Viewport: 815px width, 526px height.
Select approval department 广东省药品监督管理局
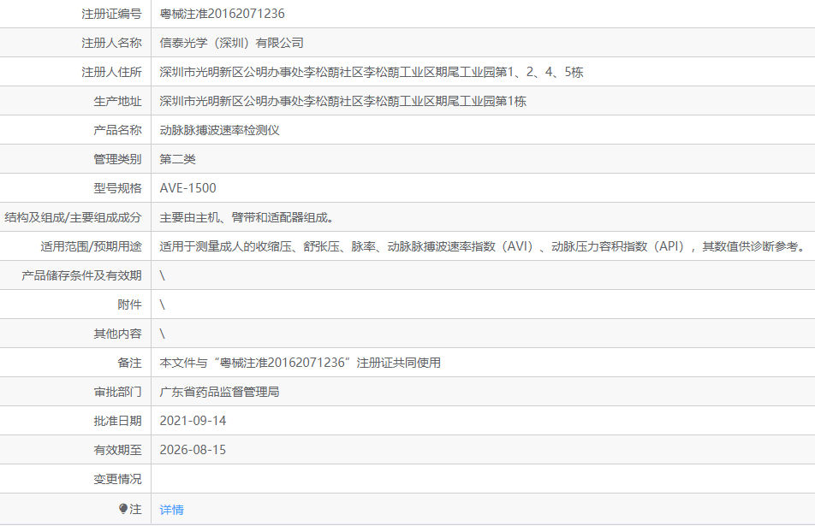point(219,392)
